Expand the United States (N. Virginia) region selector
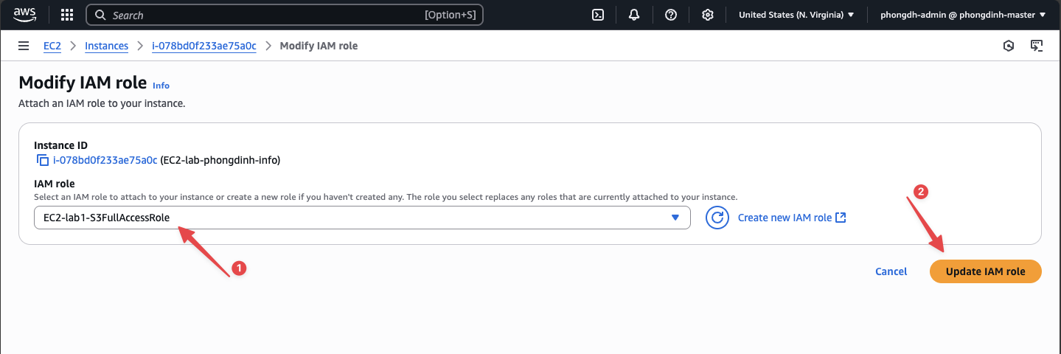Screen dimensions: 1061x354 pyautogui.click(x=796, y=15)
